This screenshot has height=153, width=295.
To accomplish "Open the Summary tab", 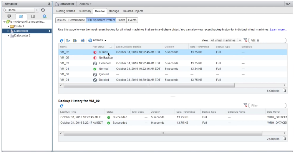I will click(85, 11).
